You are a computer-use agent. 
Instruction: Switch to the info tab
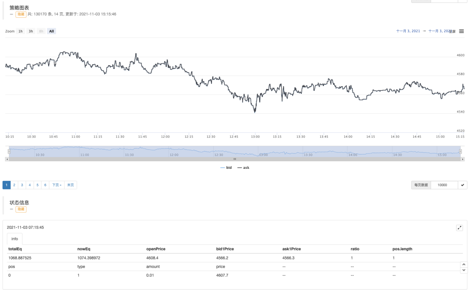[x=14, y=239]
